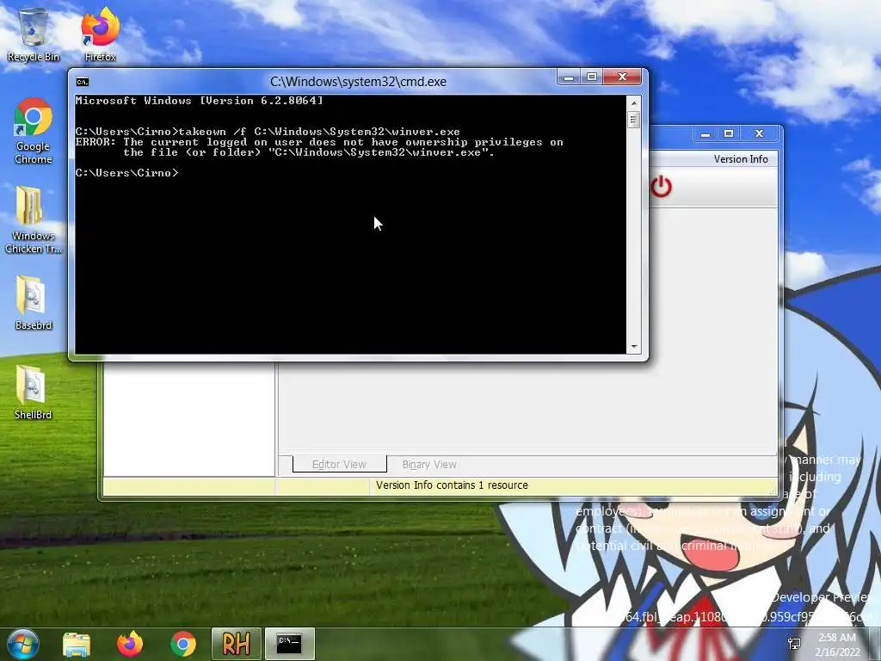Open the Recycle Bin desktop icon
This screenshot has height=661, width=881.
coord(34,34)
